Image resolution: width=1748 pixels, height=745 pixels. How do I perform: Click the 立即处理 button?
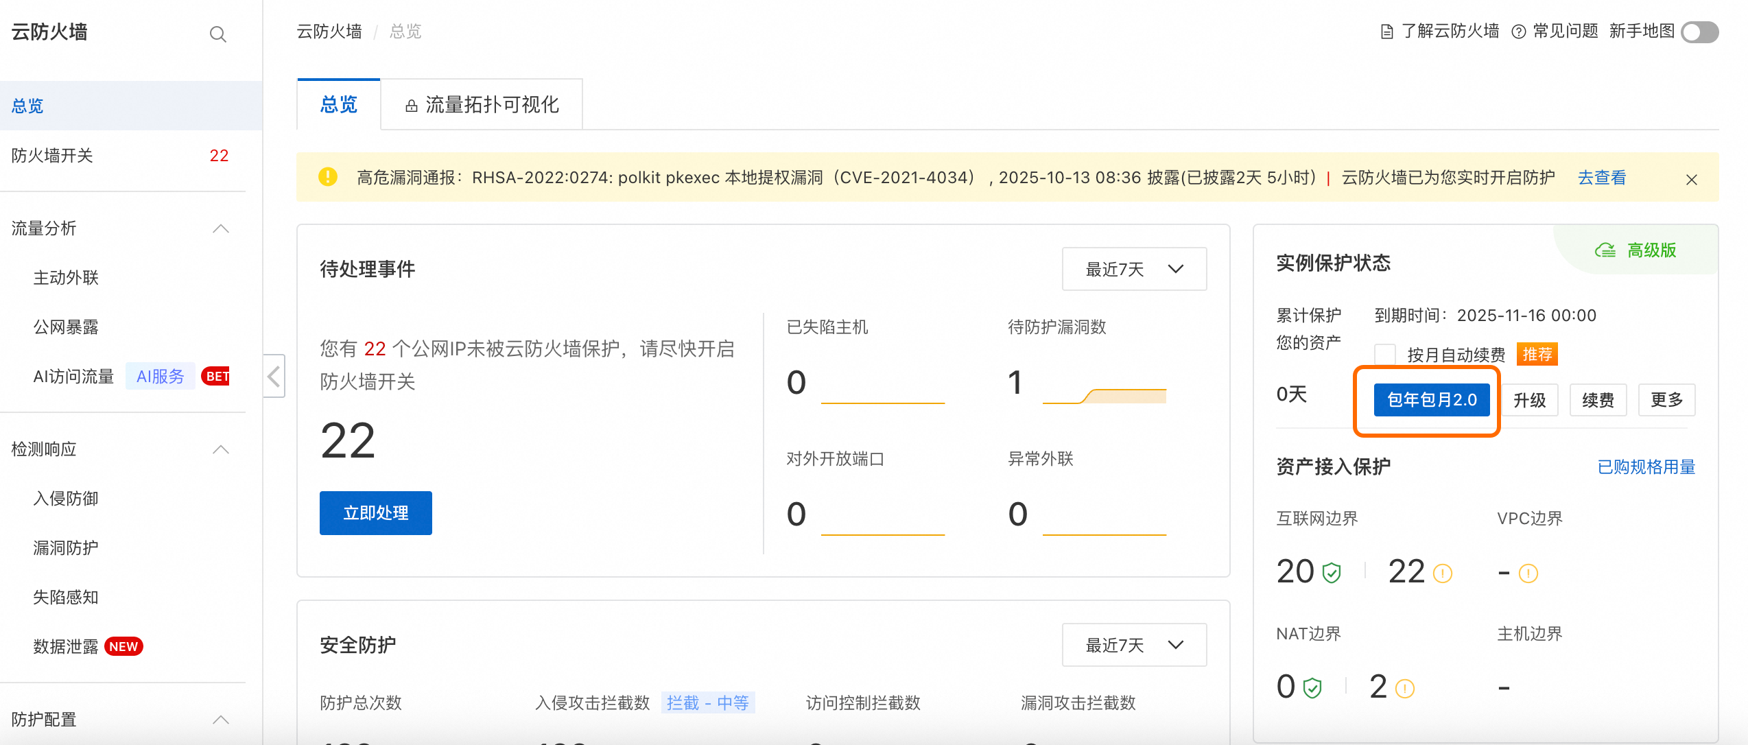[x=375, y=512]
